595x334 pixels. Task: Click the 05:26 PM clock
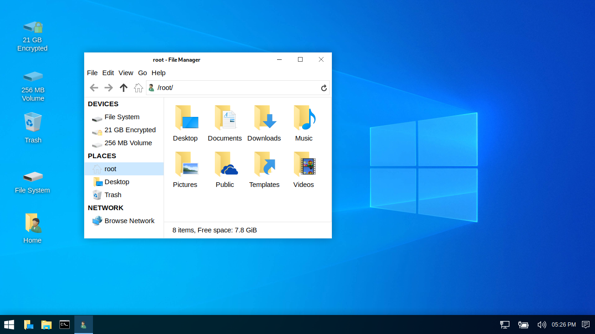click(564, 325)
